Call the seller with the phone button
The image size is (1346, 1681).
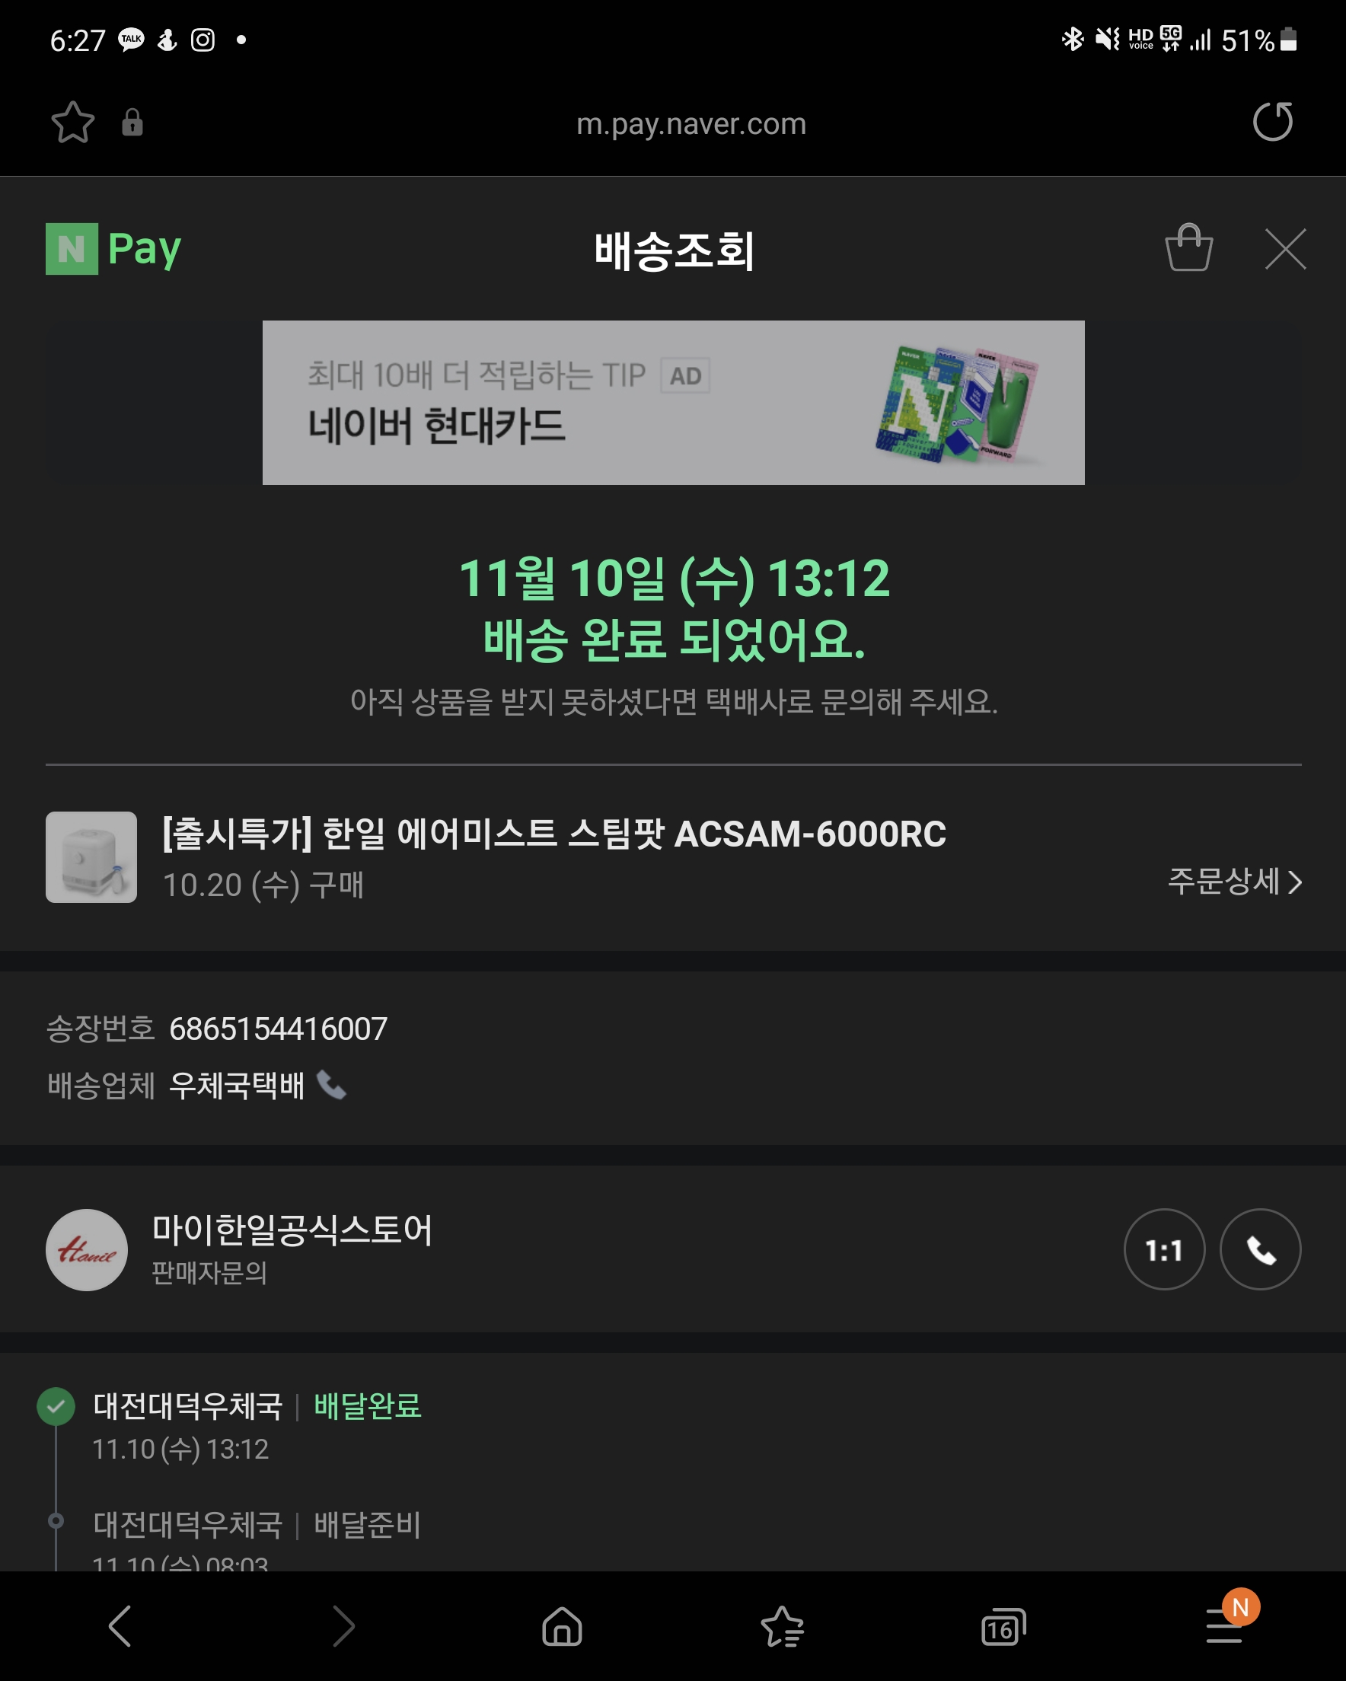pyautogui.click(x=1260, y=1250)
